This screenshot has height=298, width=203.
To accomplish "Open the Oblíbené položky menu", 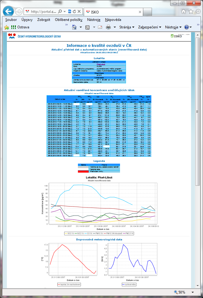I will 69,20.
